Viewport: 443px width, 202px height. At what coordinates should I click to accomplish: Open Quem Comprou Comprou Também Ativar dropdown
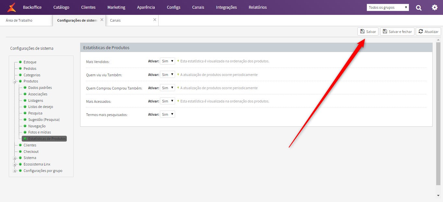click(x=167, y=88)
